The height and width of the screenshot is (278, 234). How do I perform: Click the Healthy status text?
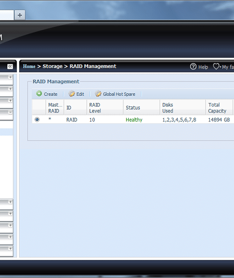tap(134, 120)
